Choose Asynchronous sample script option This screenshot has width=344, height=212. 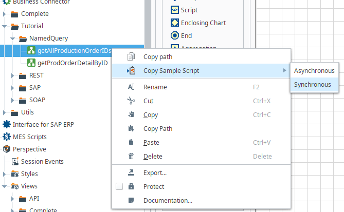314,71
